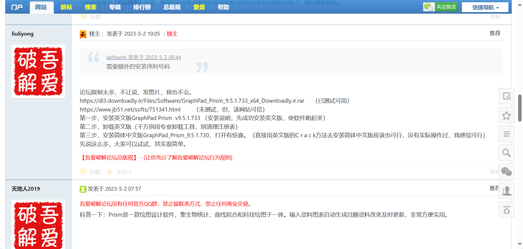The height and width of the screenshot is (249, 523).
Task: Open the list menu icon in sidebar
Action: [506, 134]
